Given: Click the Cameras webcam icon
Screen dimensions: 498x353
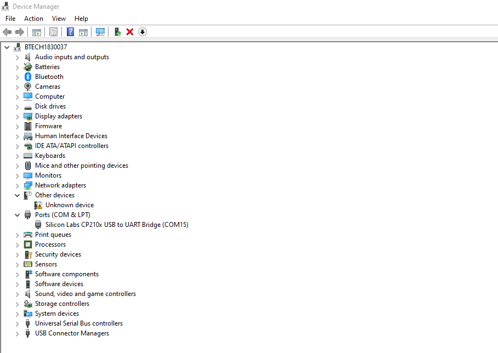Looking at the screenshot, I should tap(28, 87).
